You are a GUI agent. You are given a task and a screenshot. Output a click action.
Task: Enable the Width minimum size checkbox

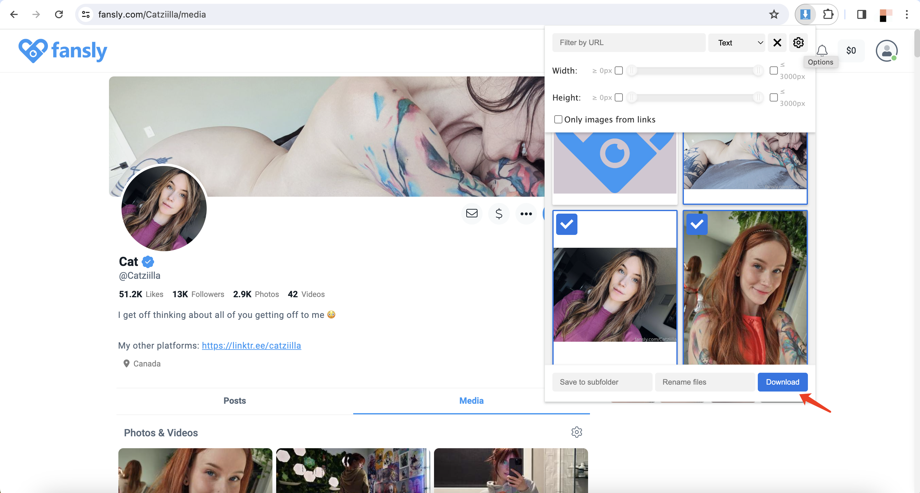[x=619, y=70]
